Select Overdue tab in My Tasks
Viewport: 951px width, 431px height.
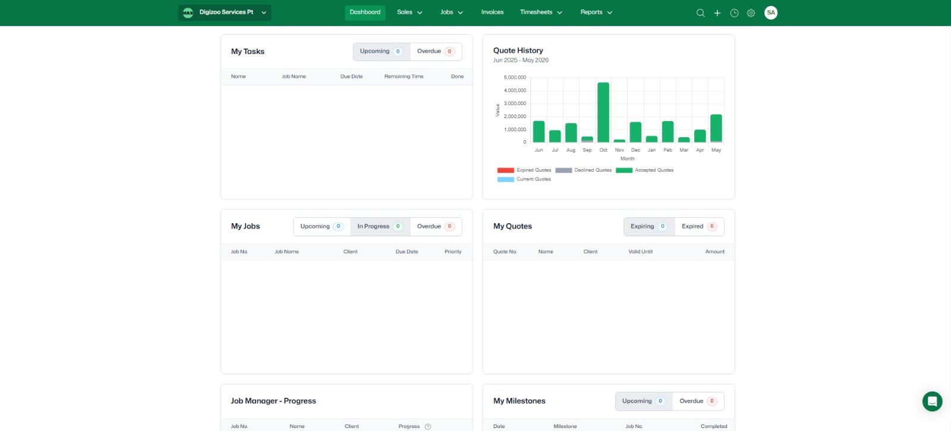tap(436, 52)
